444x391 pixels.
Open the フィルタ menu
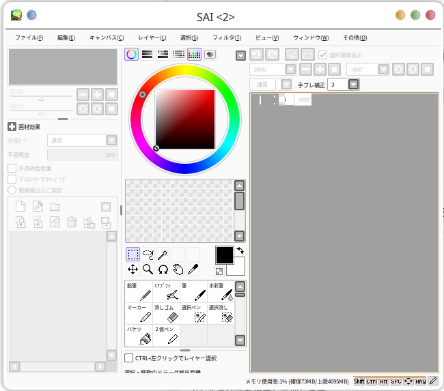point(226,38)
